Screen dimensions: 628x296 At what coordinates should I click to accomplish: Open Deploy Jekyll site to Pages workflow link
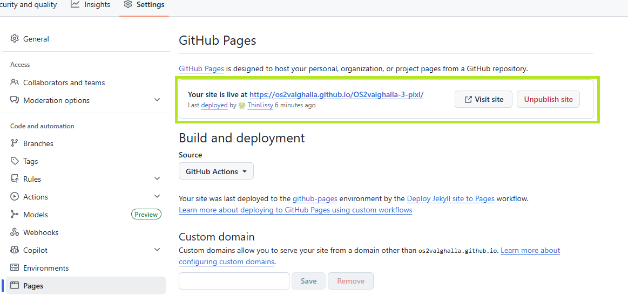(x=450, y=198)
